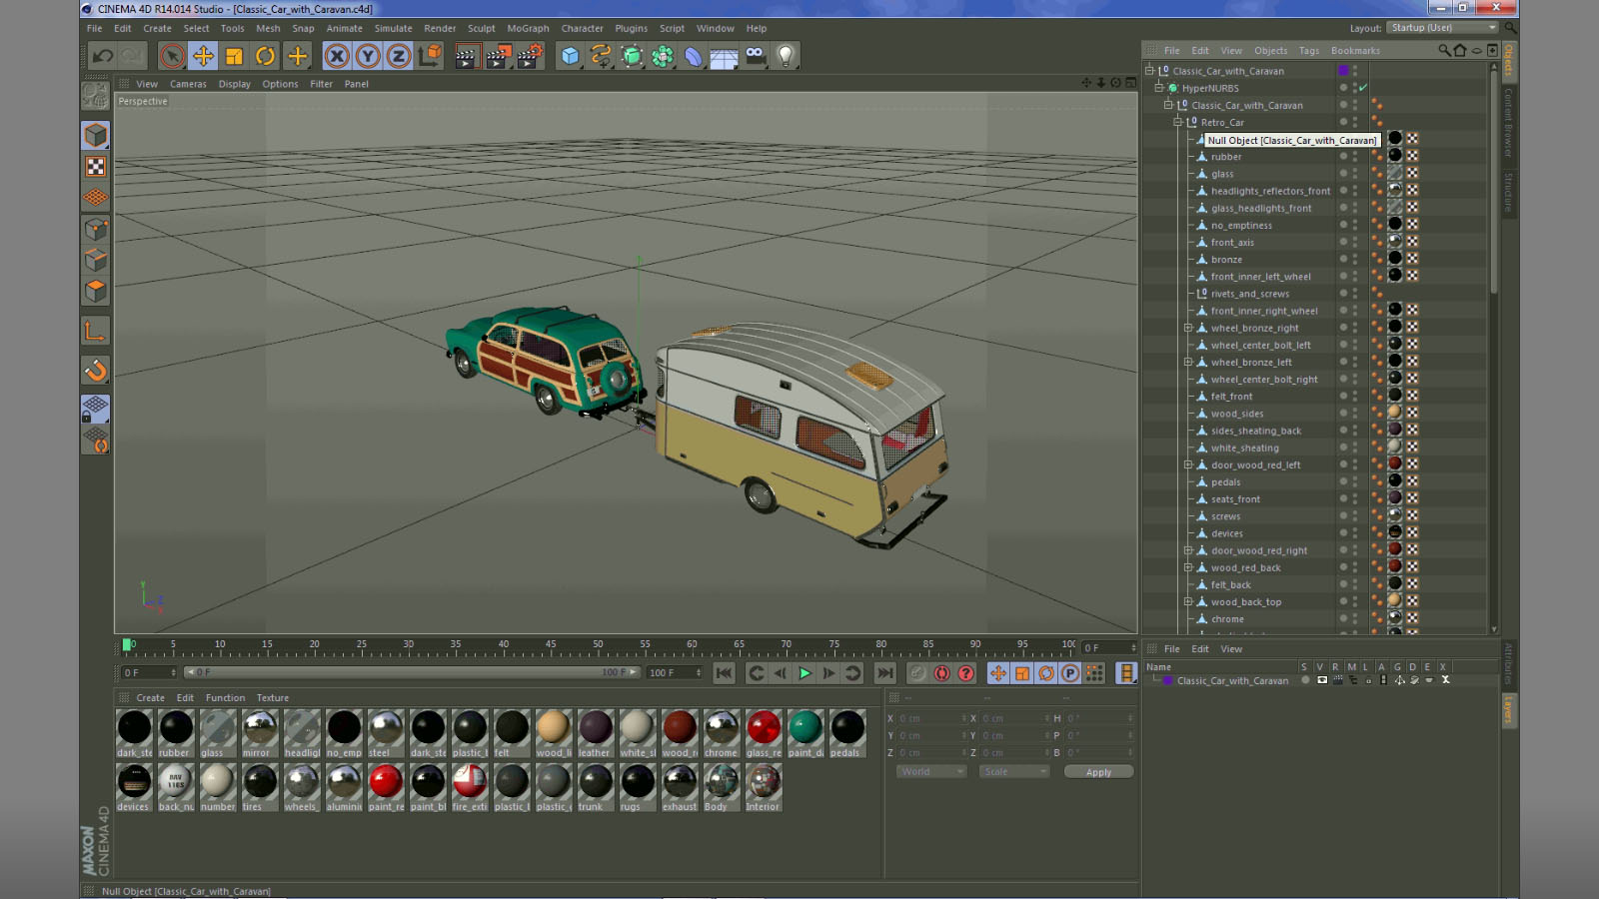The image size is (1599, 899).
Task: Go to end of animation
Action: 884,673
